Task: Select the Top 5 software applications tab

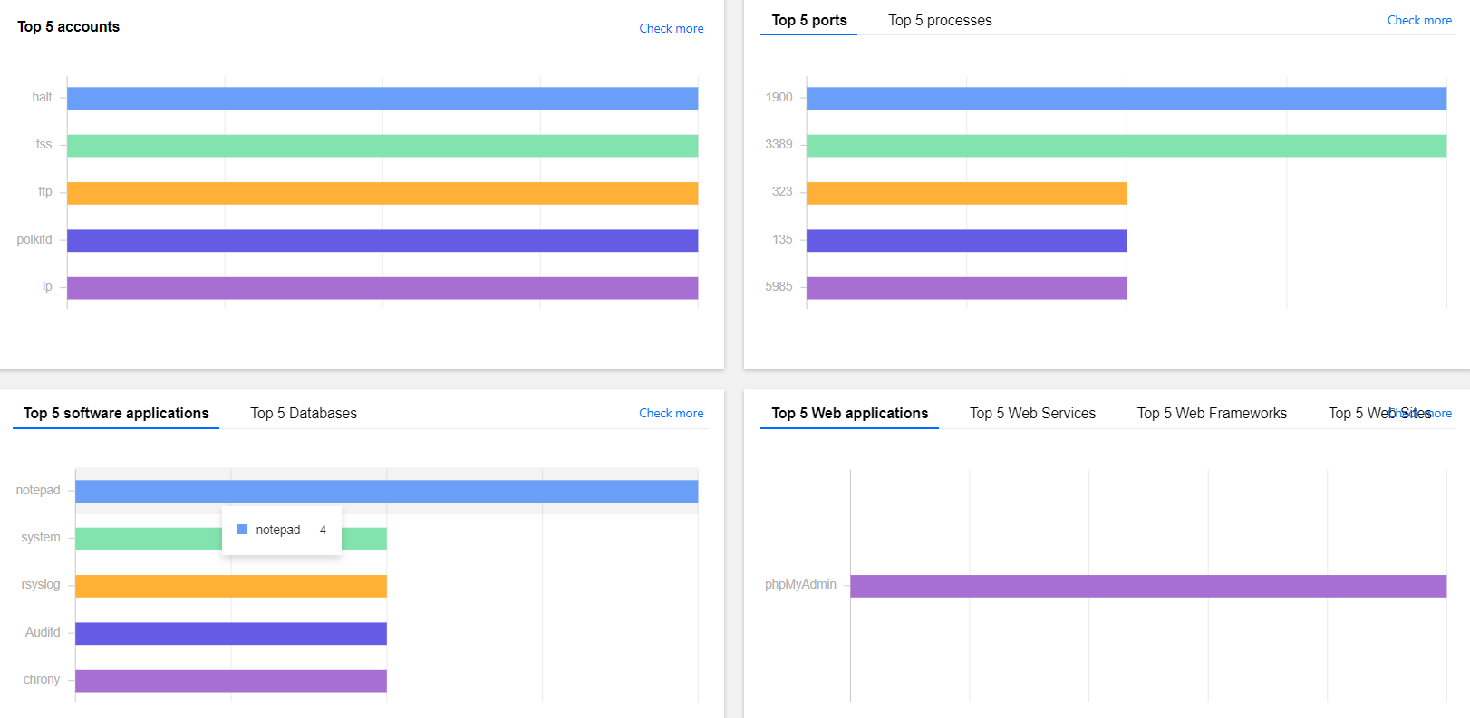Action: click(116, 414)
